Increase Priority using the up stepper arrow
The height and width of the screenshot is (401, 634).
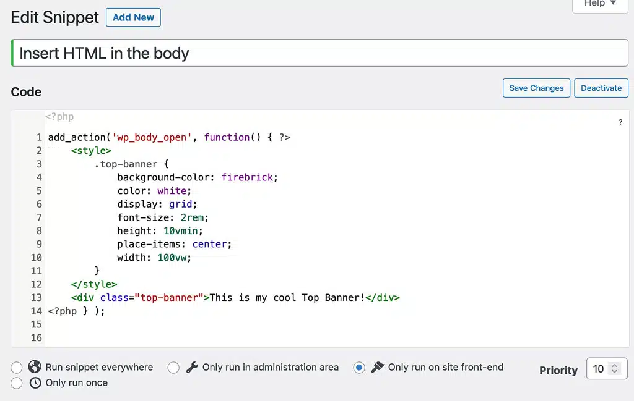point(615,365)
